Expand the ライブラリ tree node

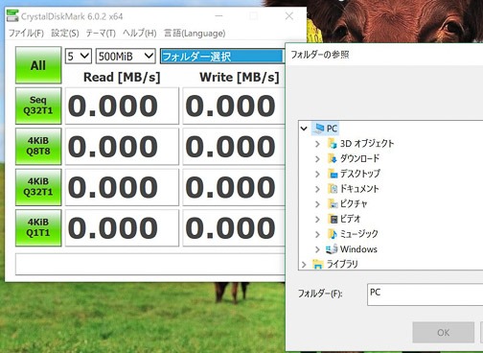304,264
